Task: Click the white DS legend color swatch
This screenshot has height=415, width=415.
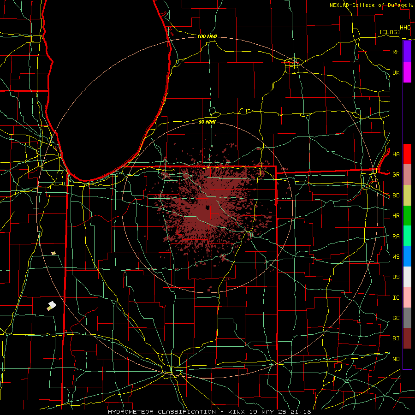Action: coord(407,277)
